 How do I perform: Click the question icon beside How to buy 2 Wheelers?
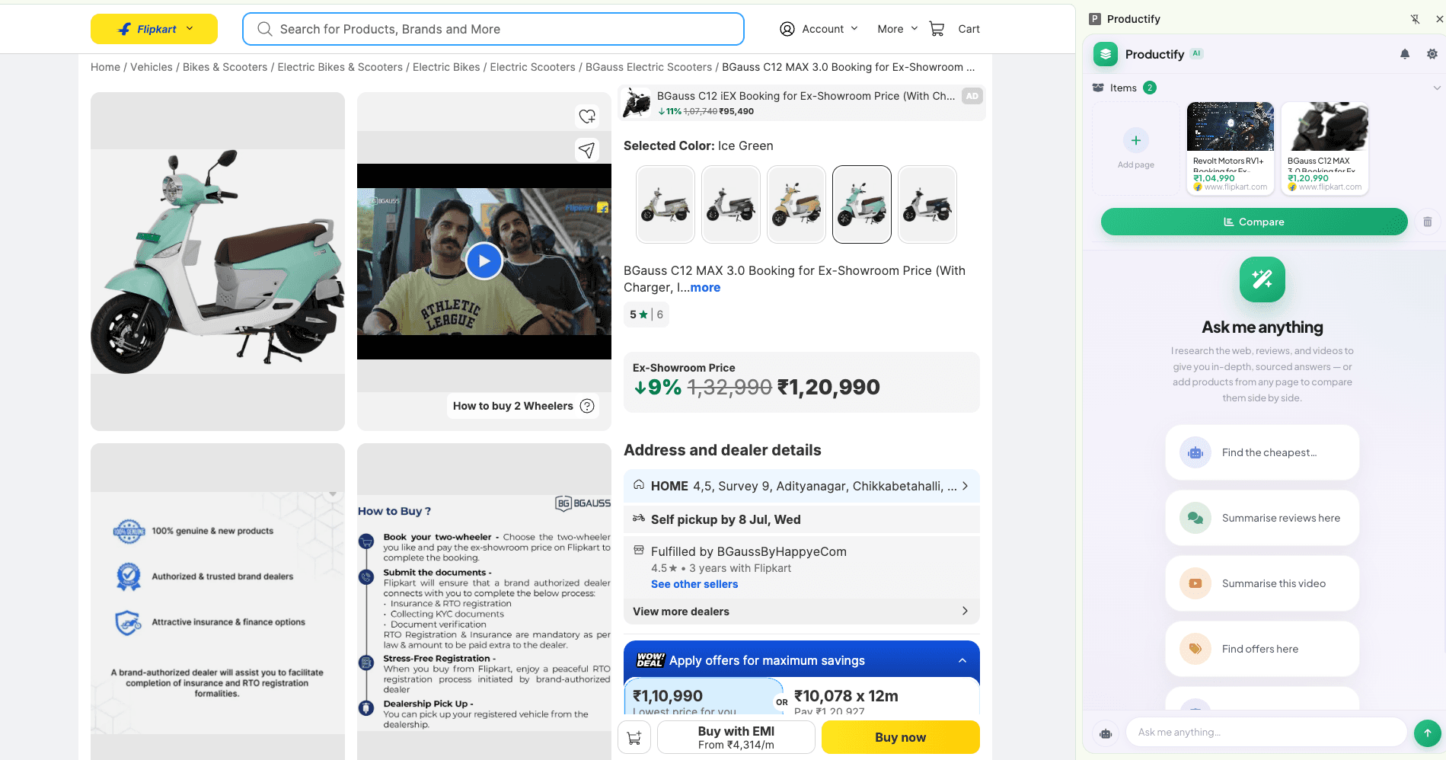click(x=587, y=406)
